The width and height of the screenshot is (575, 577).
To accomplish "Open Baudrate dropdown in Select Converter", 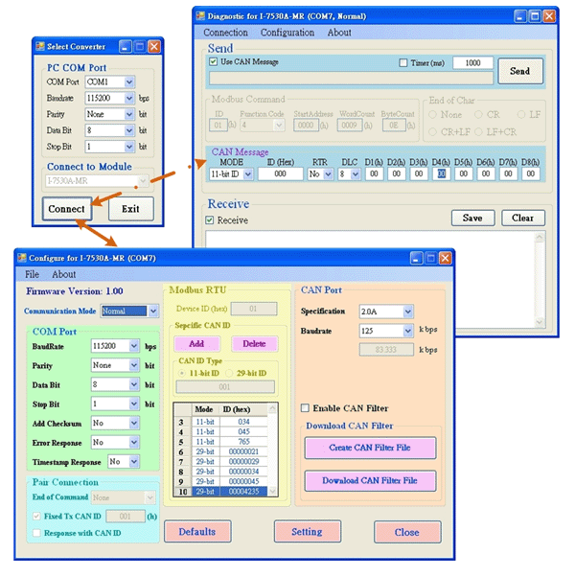I will (x=129, y=98).
